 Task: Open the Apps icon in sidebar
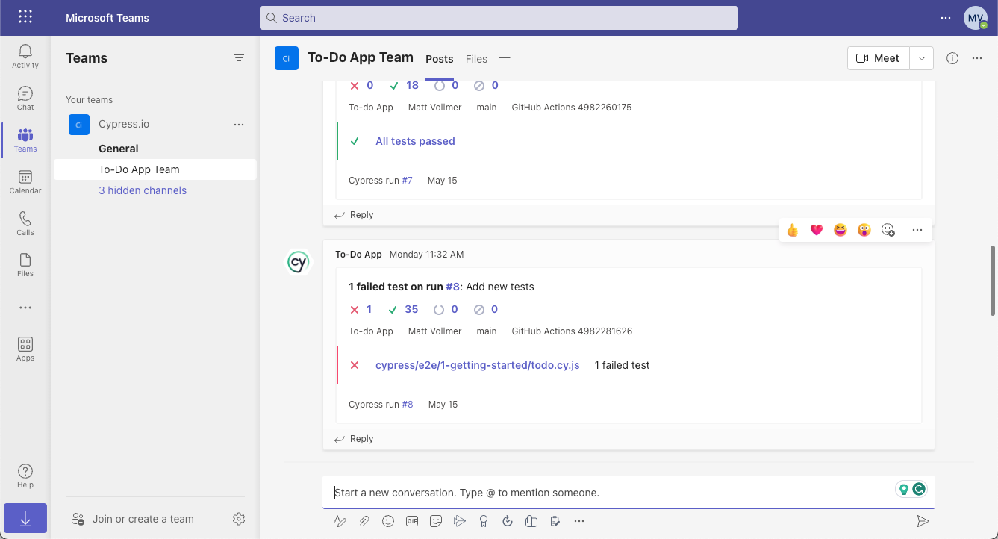pos(25,349)
